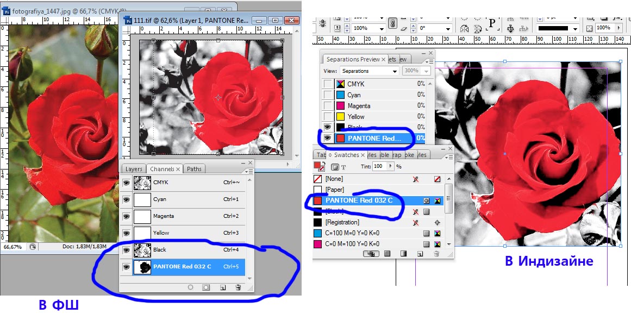Open the 300% ink limit dropdown
The width and height of the screenshot is (631, 320).
(x=416, y=71)
